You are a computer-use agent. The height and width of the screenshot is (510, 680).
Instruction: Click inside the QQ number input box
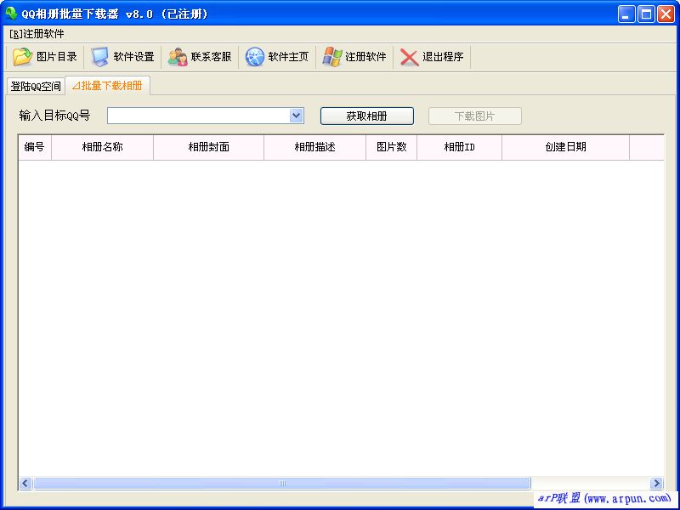click(x=204, y=115)
